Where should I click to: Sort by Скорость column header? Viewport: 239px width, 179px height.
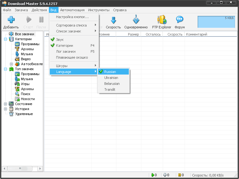[x=174, y=34]
